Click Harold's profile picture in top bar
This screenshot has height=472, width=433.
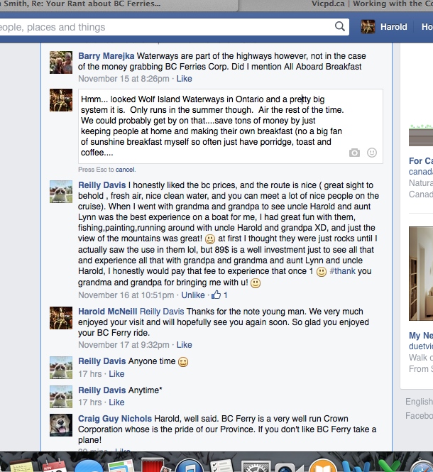(x=368, y=27)
